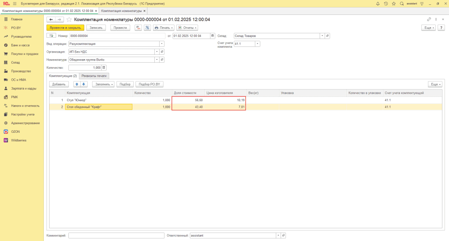Open favorites star in title bar

394,4
